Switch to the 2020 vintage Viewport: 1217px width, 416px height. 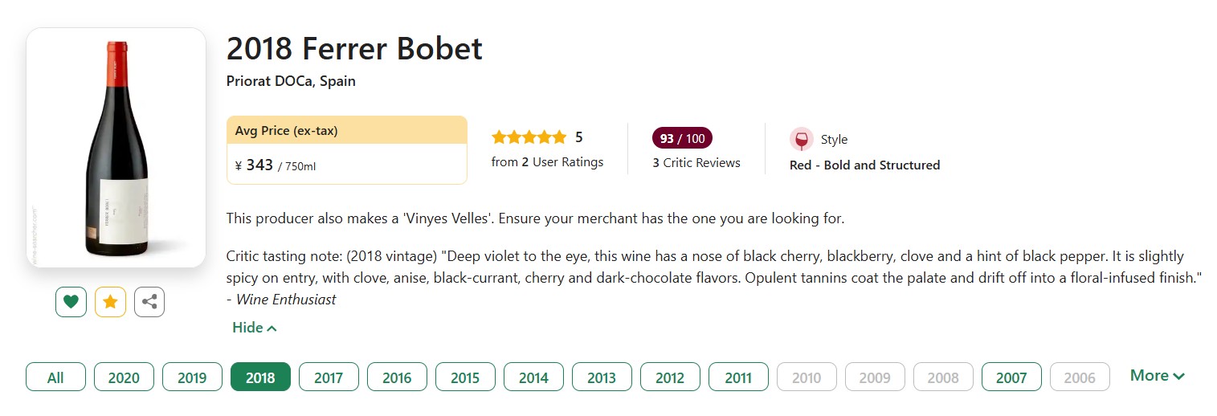point(124,377)
